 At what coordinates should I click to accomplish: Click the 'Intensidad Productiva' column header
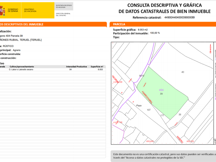[x=76, y=67]
